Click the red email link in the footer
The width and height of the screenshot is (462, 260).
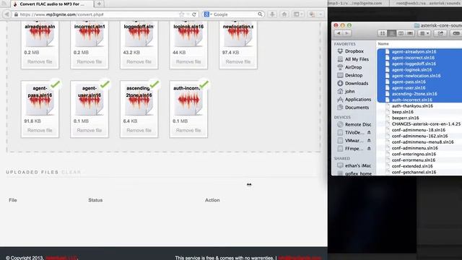[300, 258]
